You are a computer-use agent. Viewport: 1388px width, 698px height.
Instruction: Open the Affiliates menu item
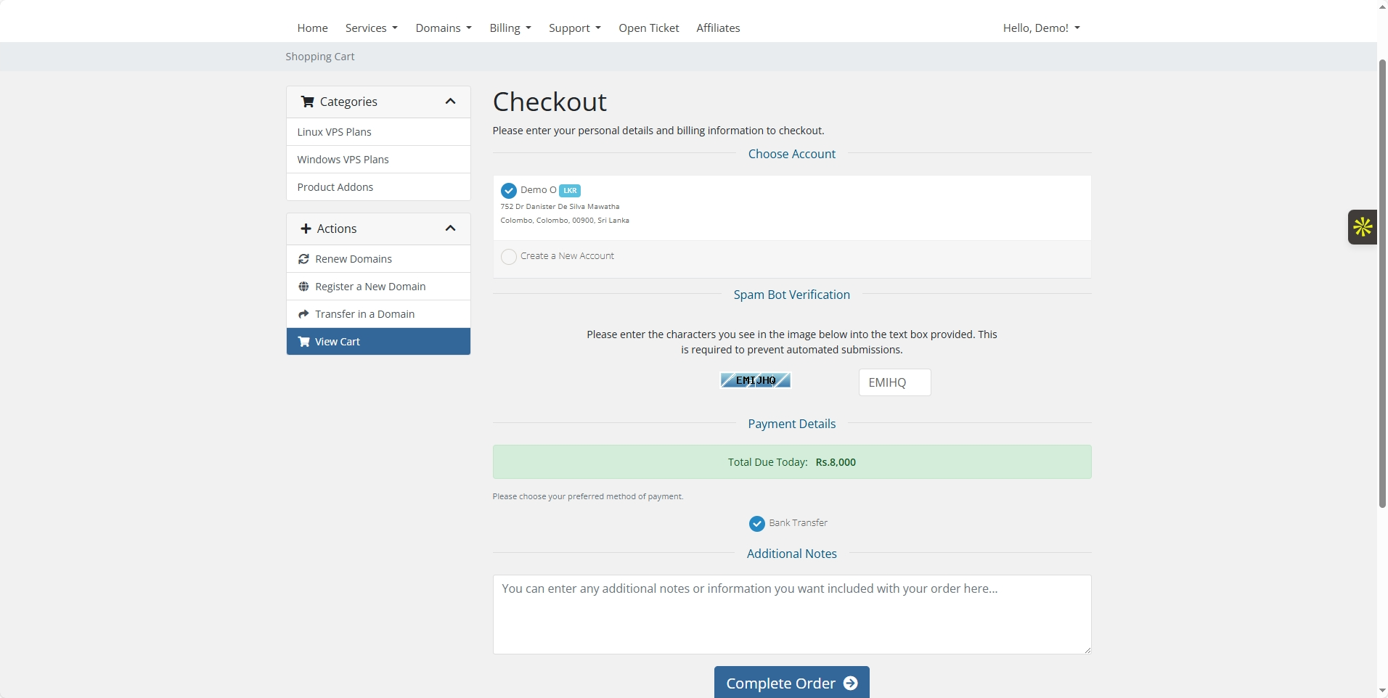click(x=718, y=28)
